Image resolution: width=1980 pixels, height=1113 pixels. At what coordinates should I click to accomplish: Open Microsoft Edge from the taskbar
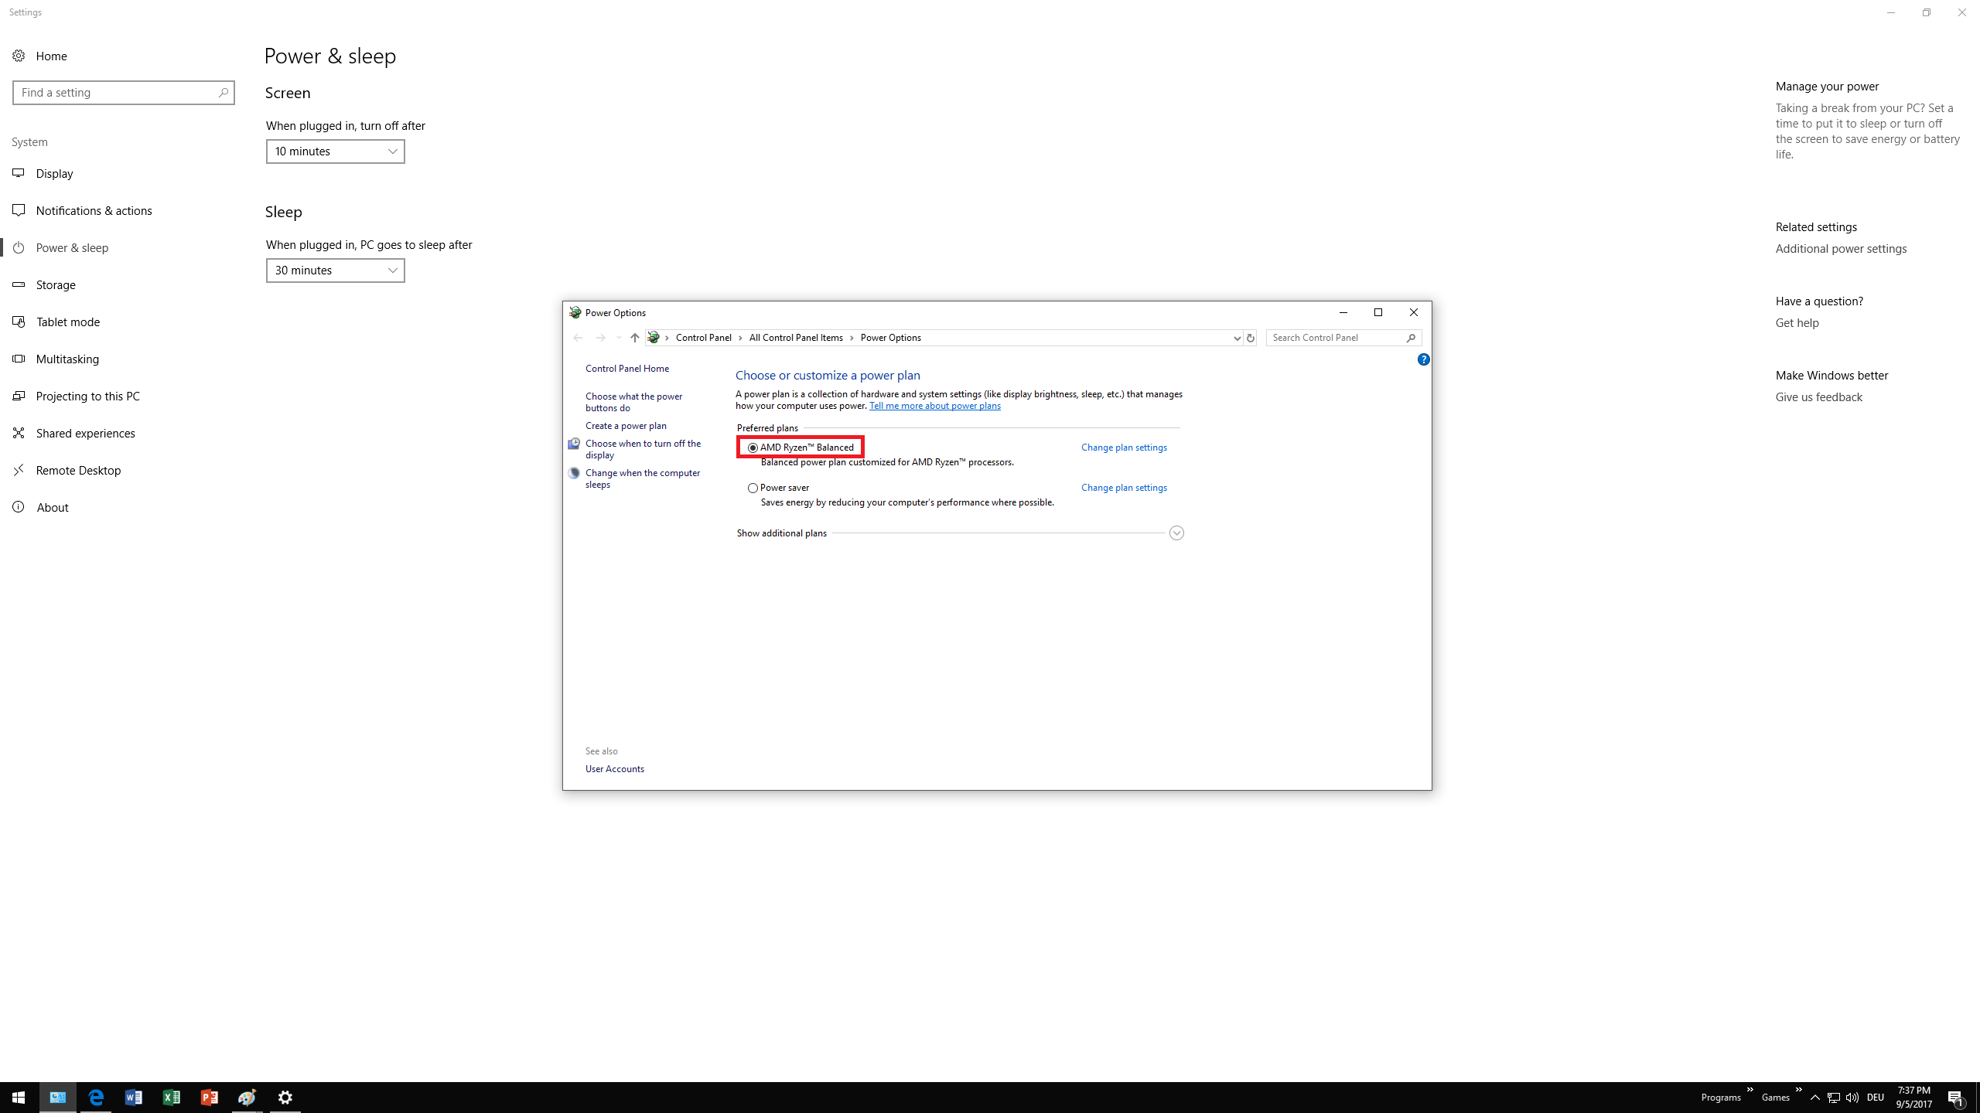[x=96, y=1098]
